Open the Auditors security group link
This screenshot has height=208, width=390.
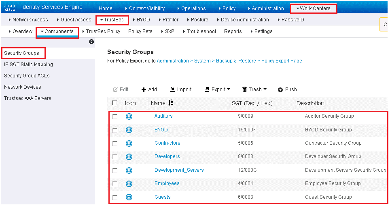pos(163,116)
